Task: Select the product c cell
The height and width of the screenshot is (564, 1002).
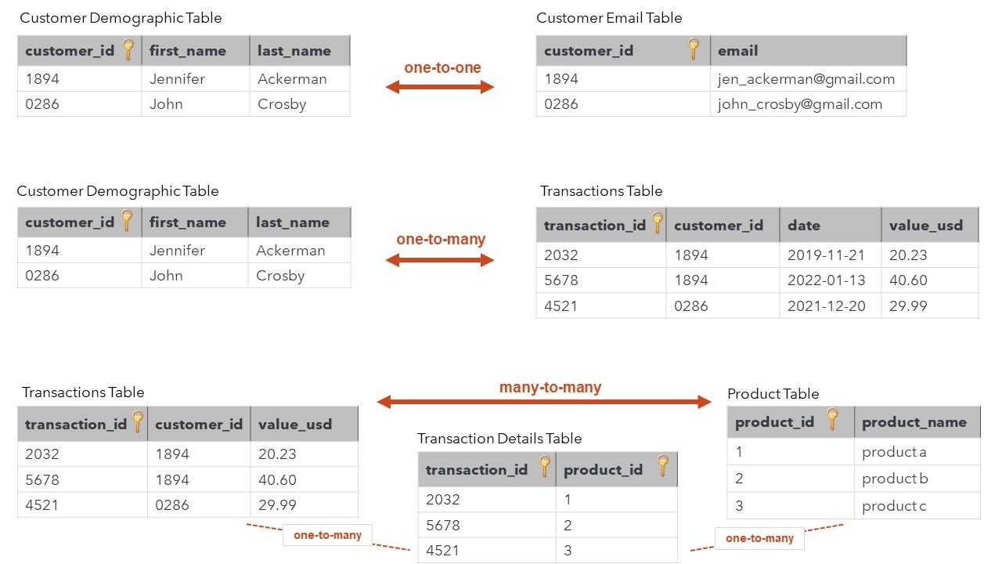Action: click(x=917, y=505)
